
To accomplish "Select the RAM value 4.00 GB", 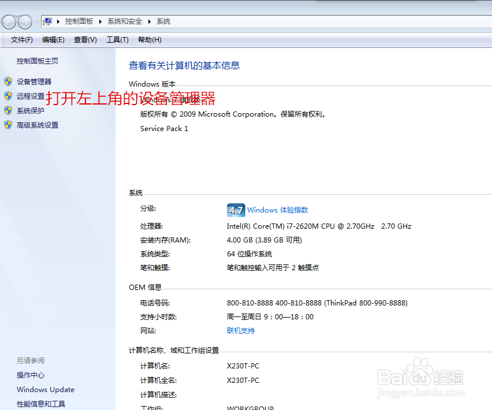I will [264, 240].
